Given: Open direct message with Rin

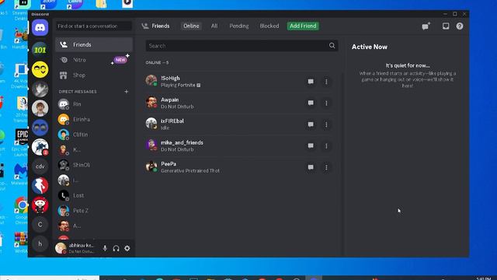Looking at the screenshot, I should [94, 104].
